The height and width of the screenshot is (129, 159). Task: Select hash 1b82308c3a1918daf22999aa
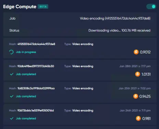(36, 88)
